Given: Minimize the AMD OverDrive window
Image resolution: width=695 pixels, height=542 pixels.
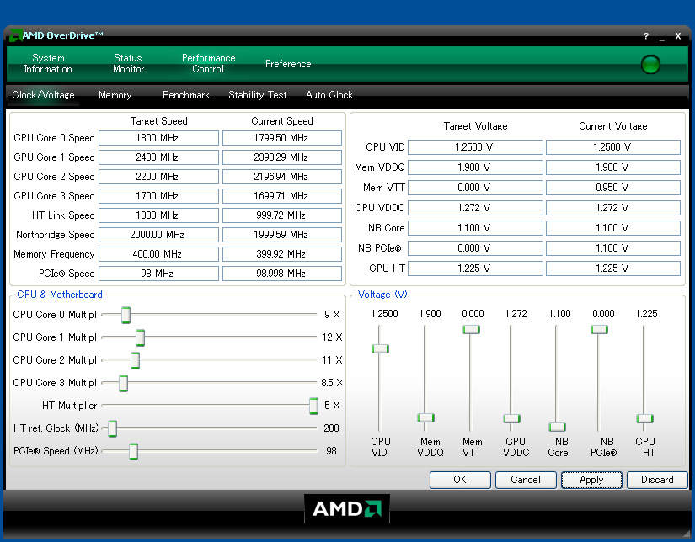Looking at the screenshot, I should tap(662, 37).
